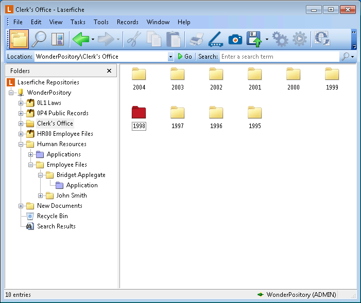Select the 1999 folder

332,79
